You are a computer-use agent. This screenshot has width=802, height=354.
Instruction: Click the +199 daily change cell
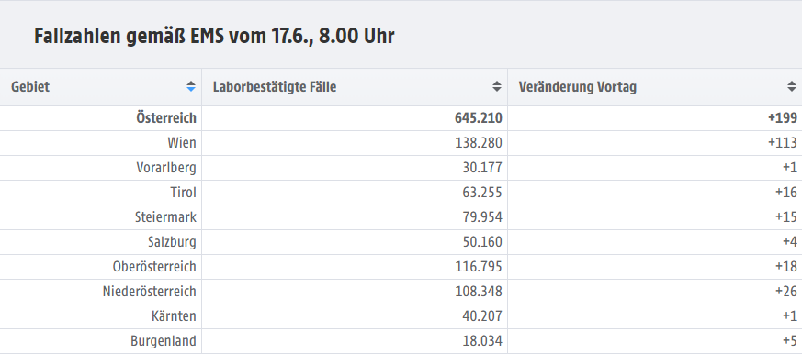coord(655,118)
